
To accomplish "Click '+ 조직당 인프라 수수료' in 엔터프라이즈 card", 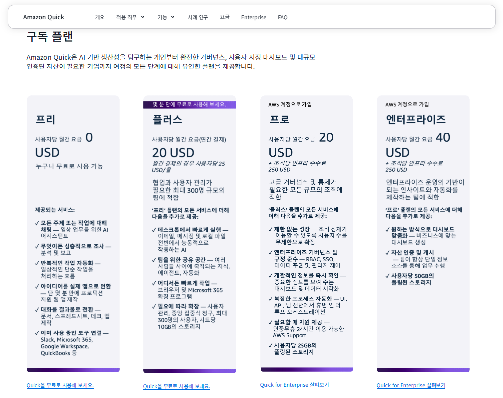I will click(414, 163).
